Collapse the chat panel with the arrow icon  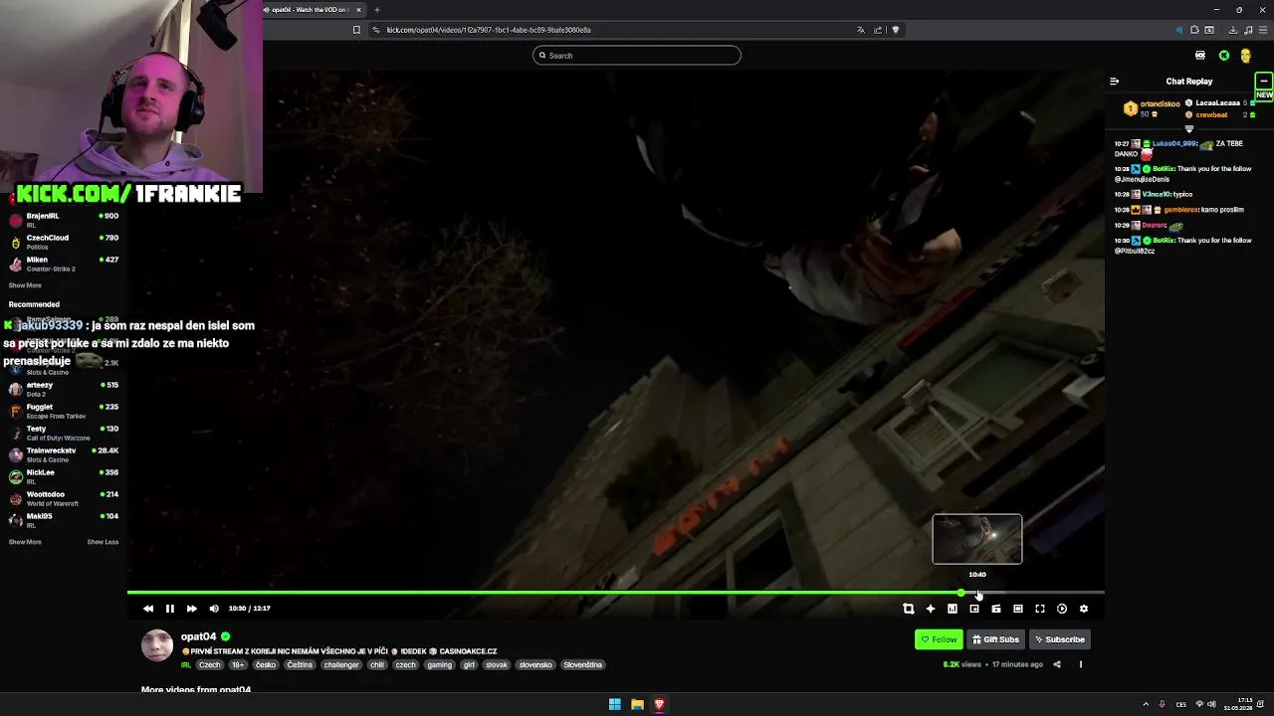(1115, 82)
